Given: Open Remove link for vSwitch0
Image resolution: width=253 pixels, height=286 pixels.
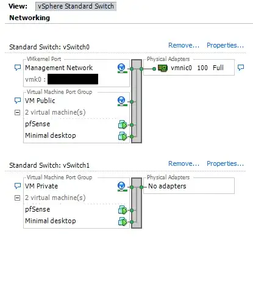Looking at the screenshot, I should click(x=184, y=45).
